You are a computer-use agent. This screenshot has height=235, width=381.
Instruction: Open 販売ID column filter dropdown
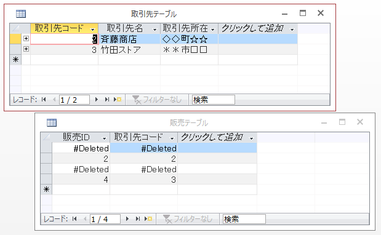pyautogui.click(x=104, y=138)
